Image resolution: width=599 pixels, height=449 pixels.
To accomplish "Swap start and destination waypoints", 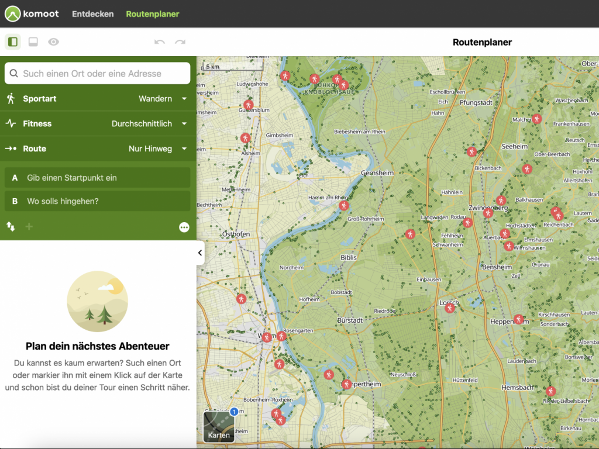I will pyautogui.click(x=11, y=226).
